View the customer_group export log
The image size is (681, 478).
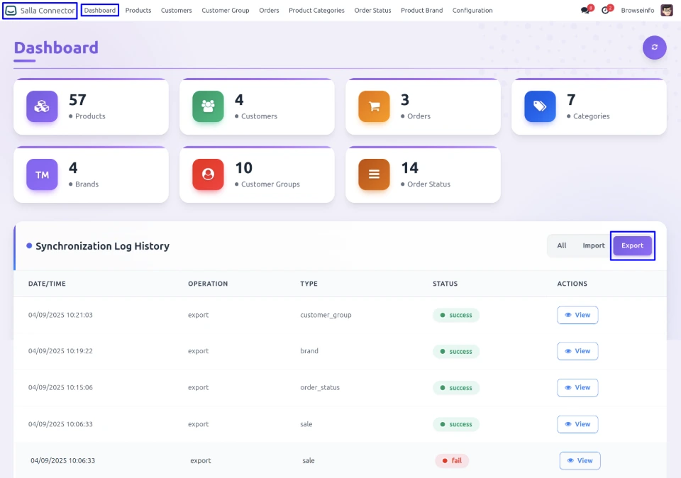[577, 315]
